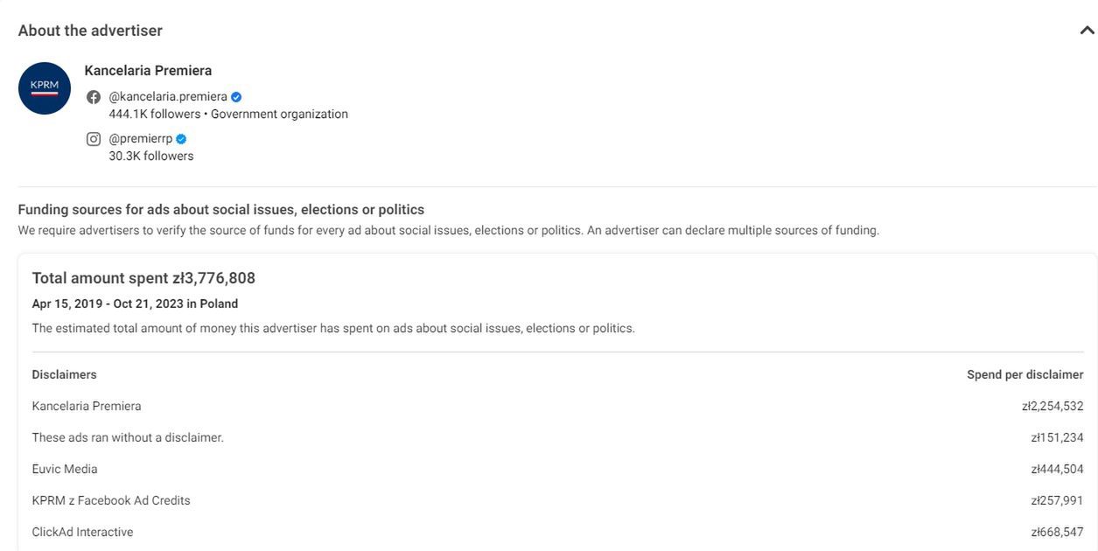Image resolution: width=1098 pixels, height=551 pixels.
Task: Click the Facebook icon beside @kancelaria.premiera
Action: 94,97
